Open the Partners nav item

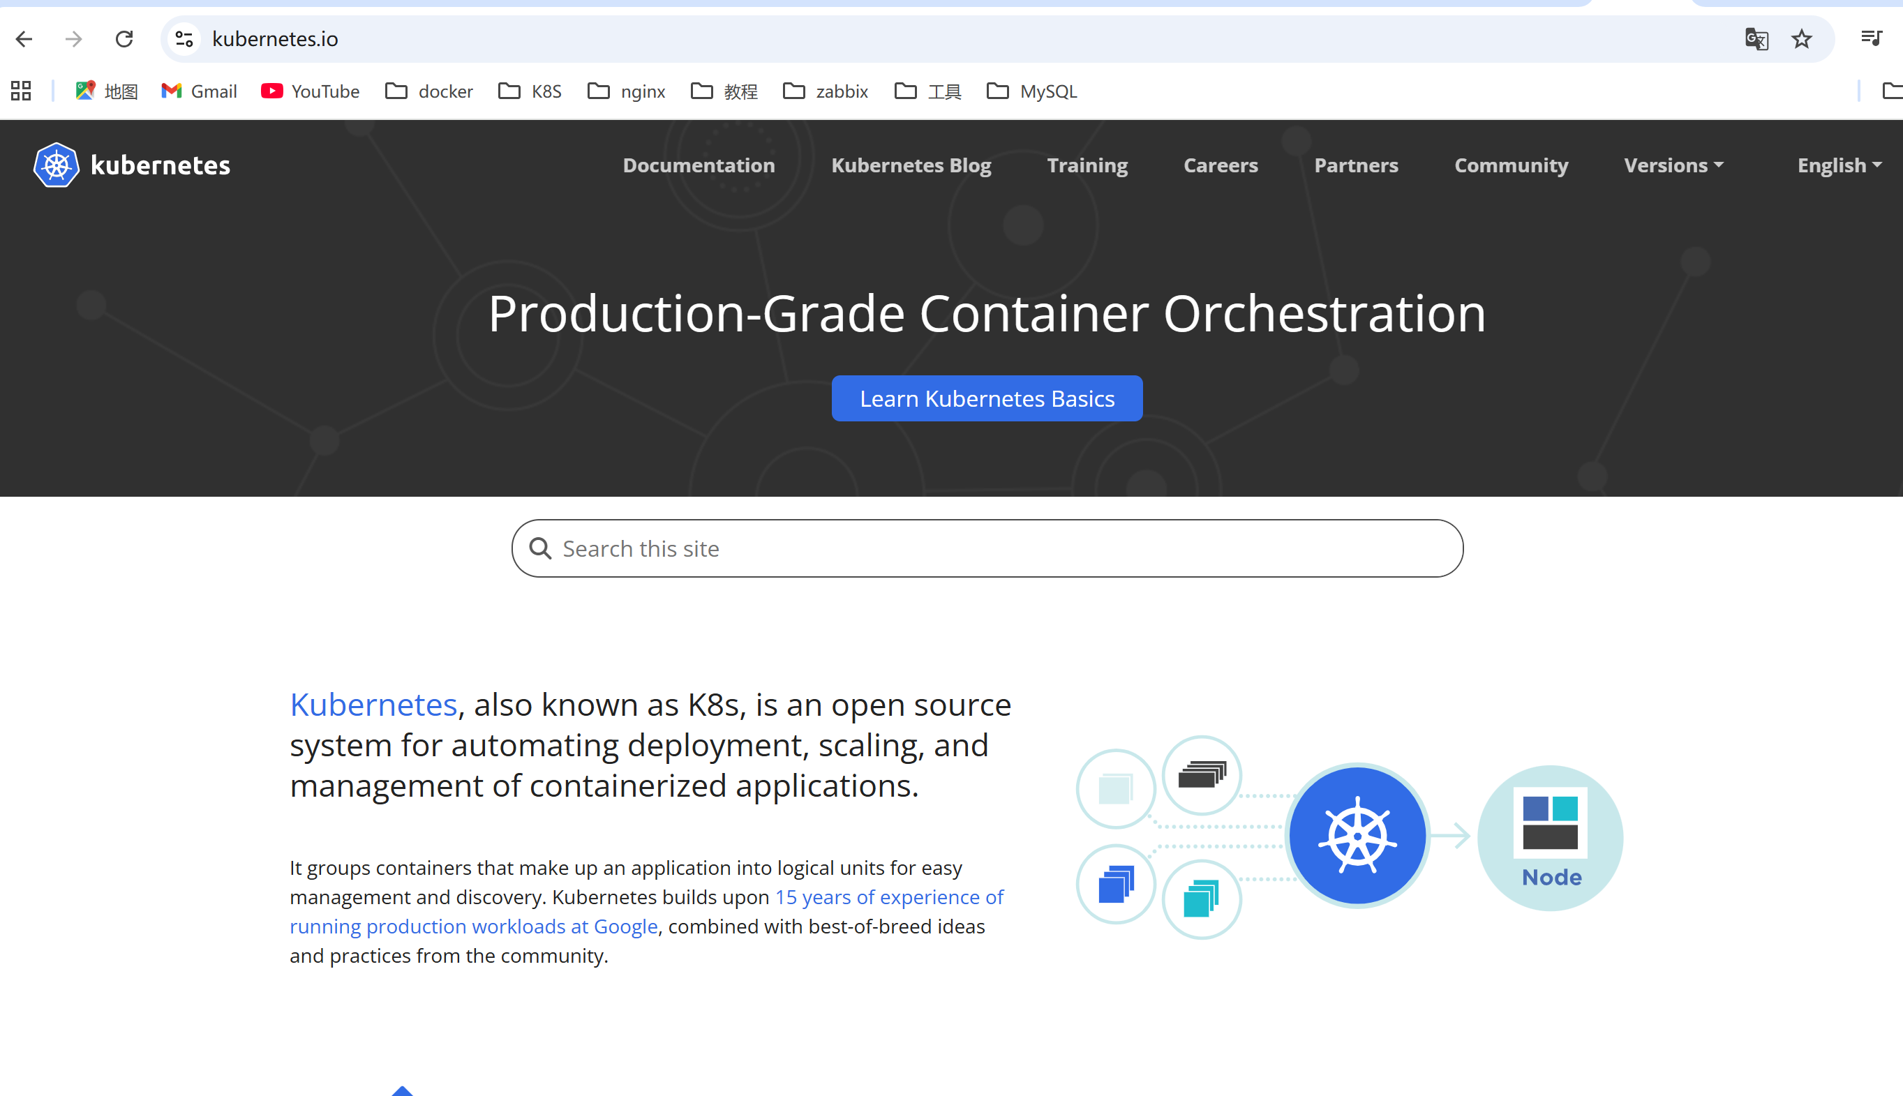1356,165
